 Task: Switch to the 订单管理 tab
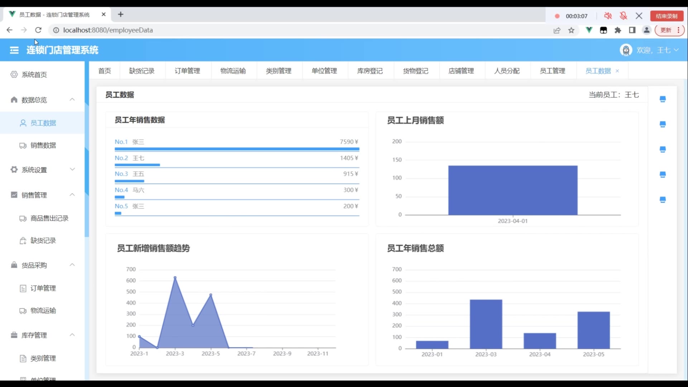click(187, 71)
